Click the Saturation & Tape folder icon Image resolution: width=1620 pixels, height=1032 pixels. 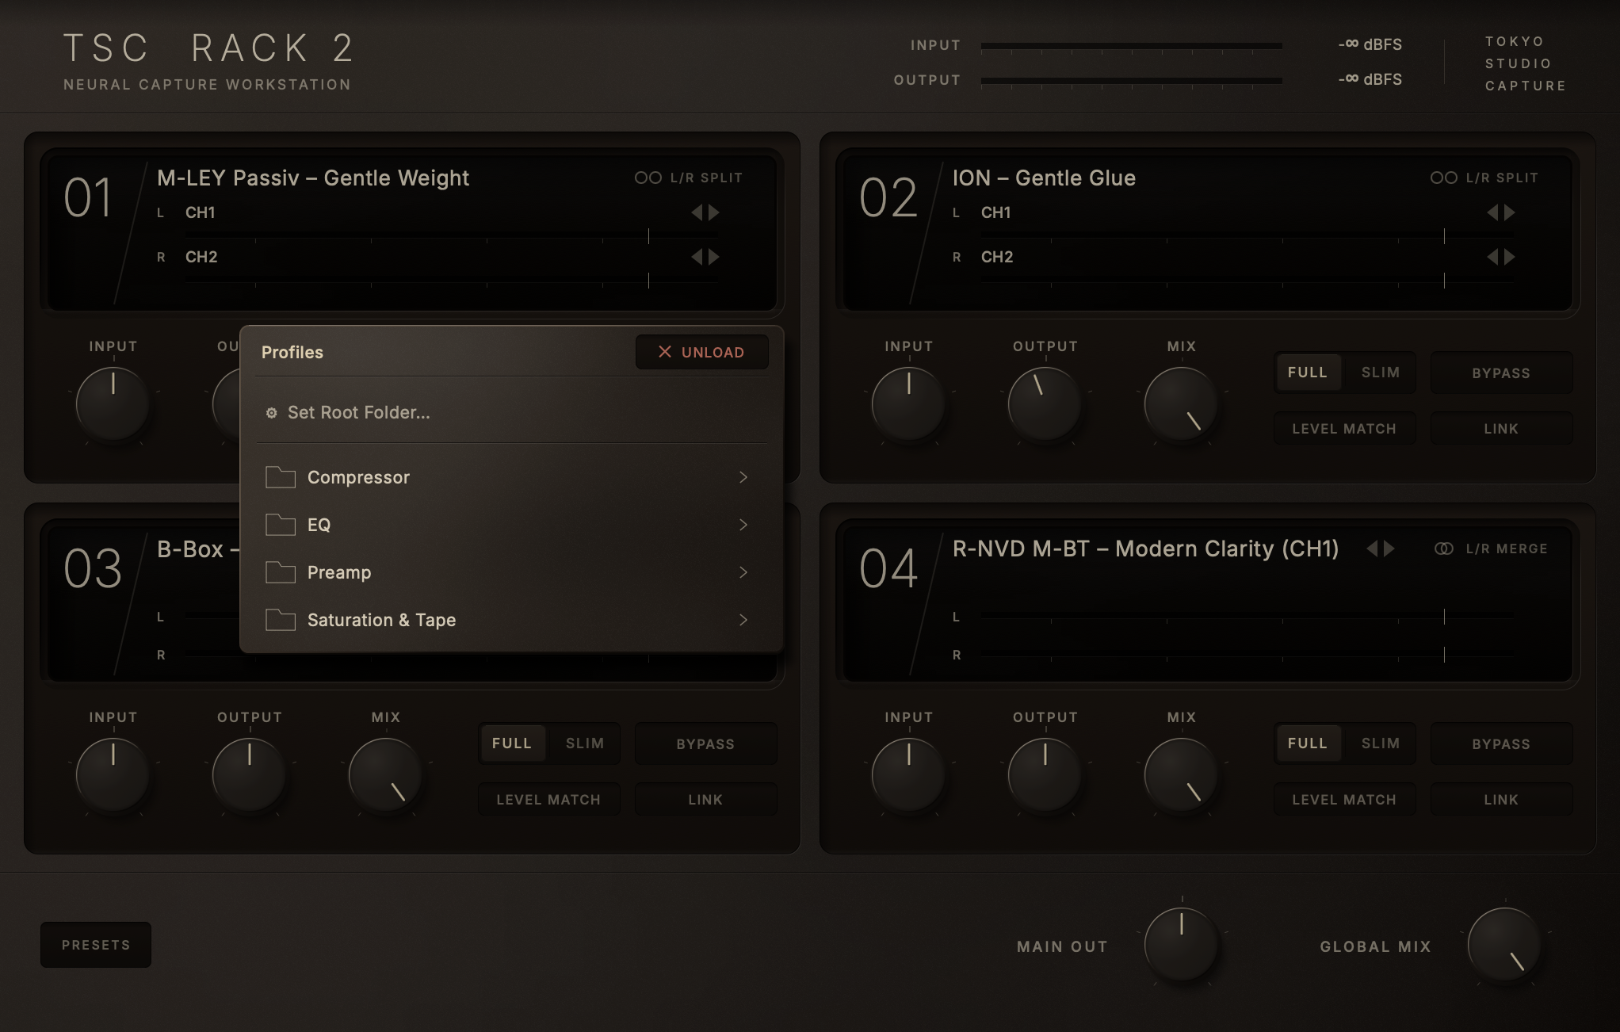point(281,619)
